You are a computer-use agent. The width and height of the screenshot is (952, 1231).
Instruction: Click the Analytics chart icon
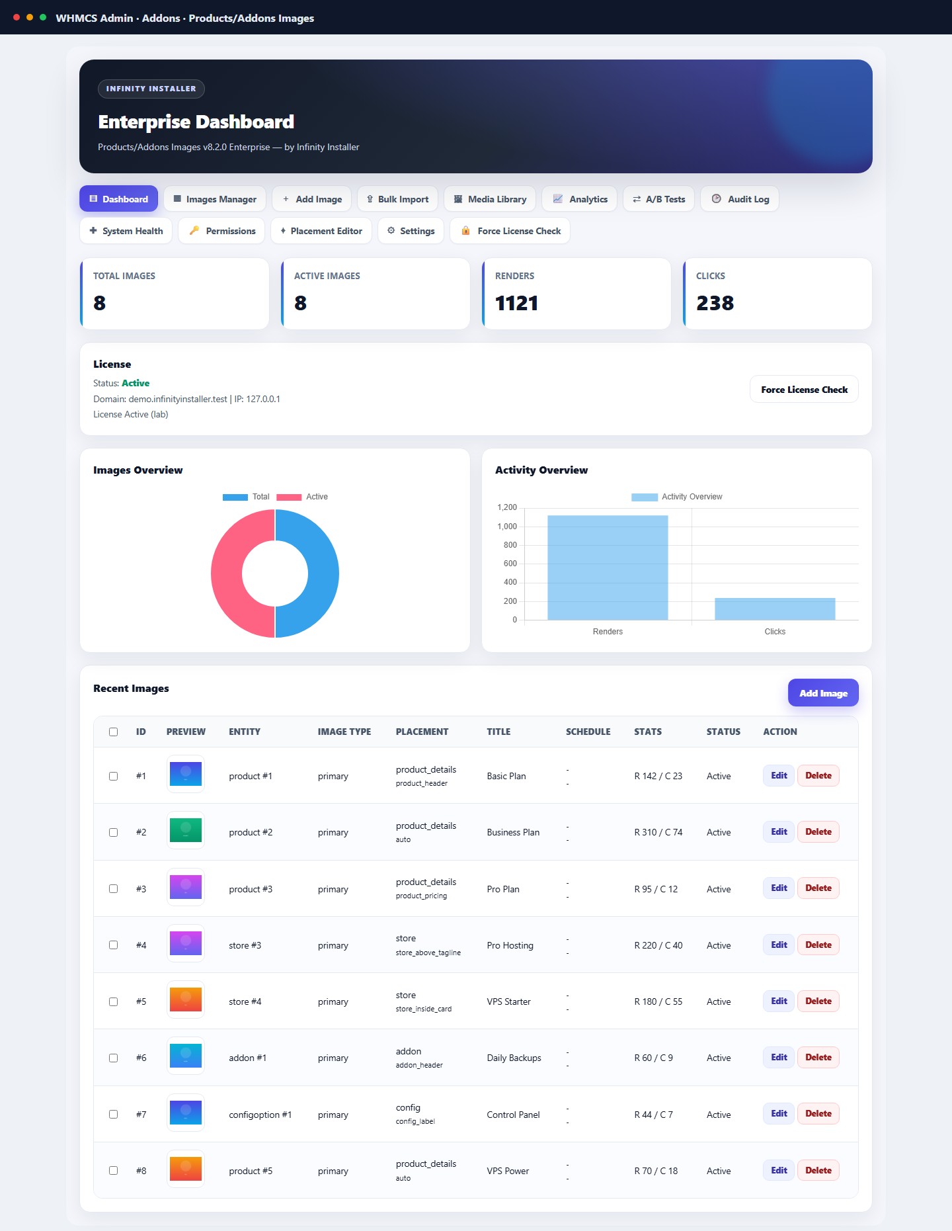coord(557,198)
